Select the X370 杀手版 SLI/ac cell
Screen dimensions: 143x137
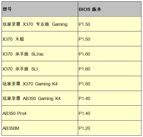(40, 54)
